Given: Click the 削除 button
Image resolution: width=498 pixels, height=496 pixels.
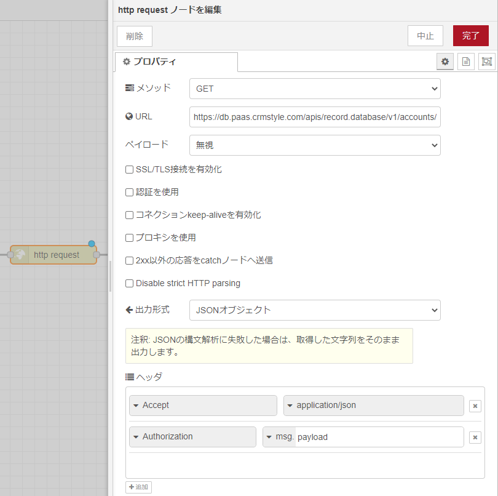Looking at the screenshot, I should [135, 36].
